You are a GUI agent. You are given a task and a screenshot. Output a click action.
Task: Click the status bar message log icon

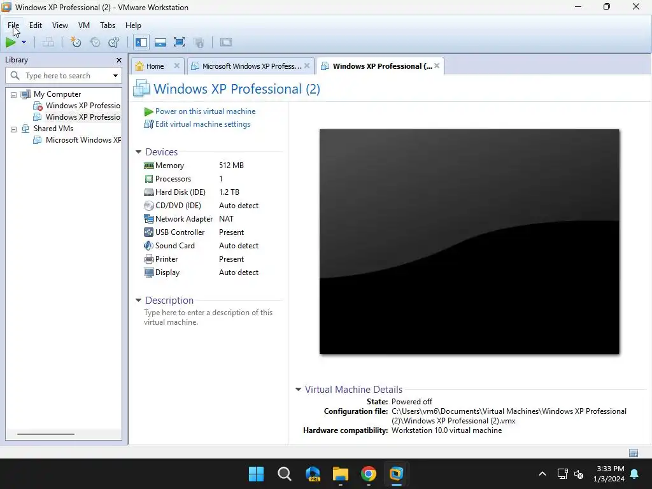coord(634,453)
